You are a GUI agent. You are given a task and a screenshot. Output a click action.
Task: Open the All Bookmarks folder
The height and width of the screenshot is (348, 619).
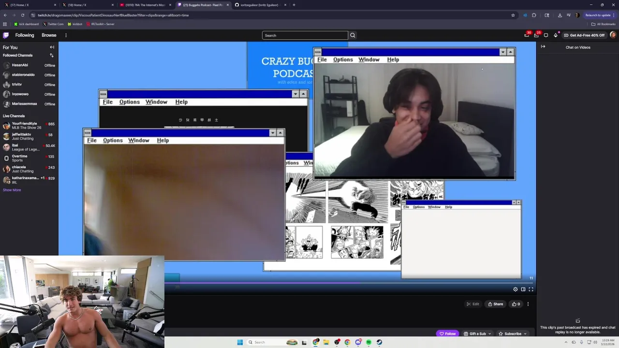point(604,24)
